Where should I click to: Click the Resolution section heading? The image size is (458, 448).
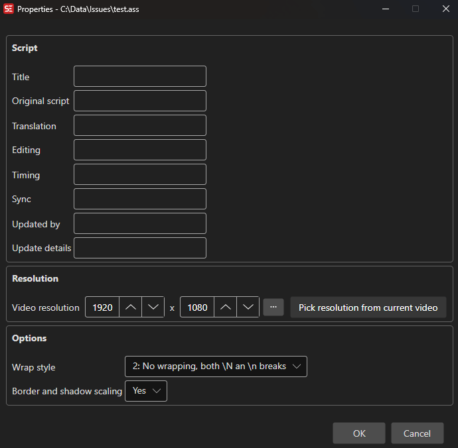(x=35, y=278)
